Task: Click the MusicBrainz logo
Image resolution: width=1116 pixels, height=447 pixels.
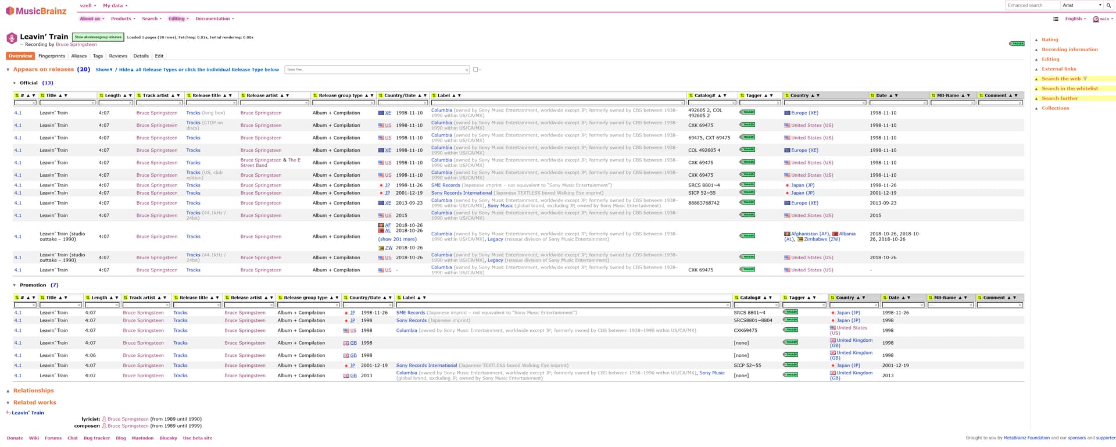Action: (36, 10)
